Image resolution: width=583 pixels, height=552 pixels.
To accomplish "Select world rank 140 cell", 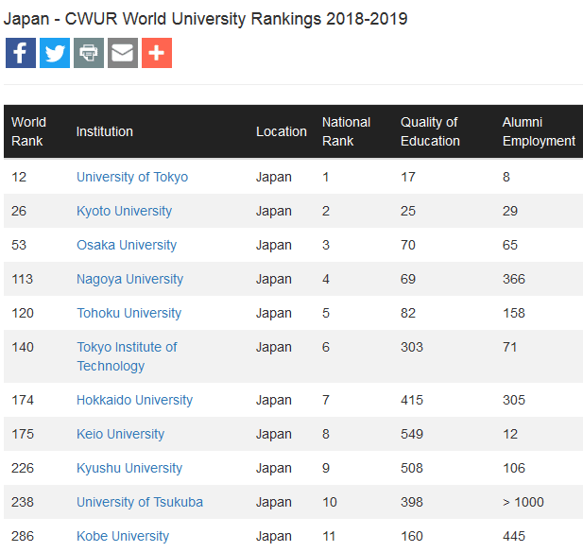I will [23, 347].
